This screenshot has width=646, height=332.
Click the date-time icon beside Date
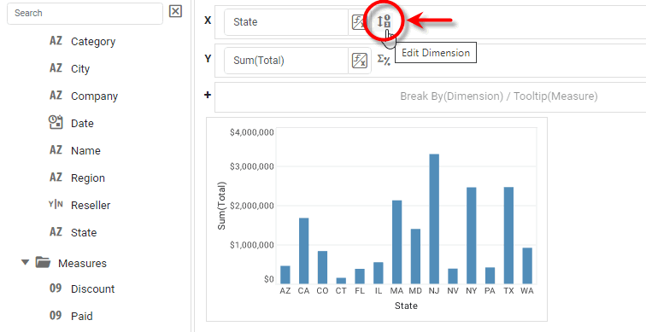coord(56,122)
